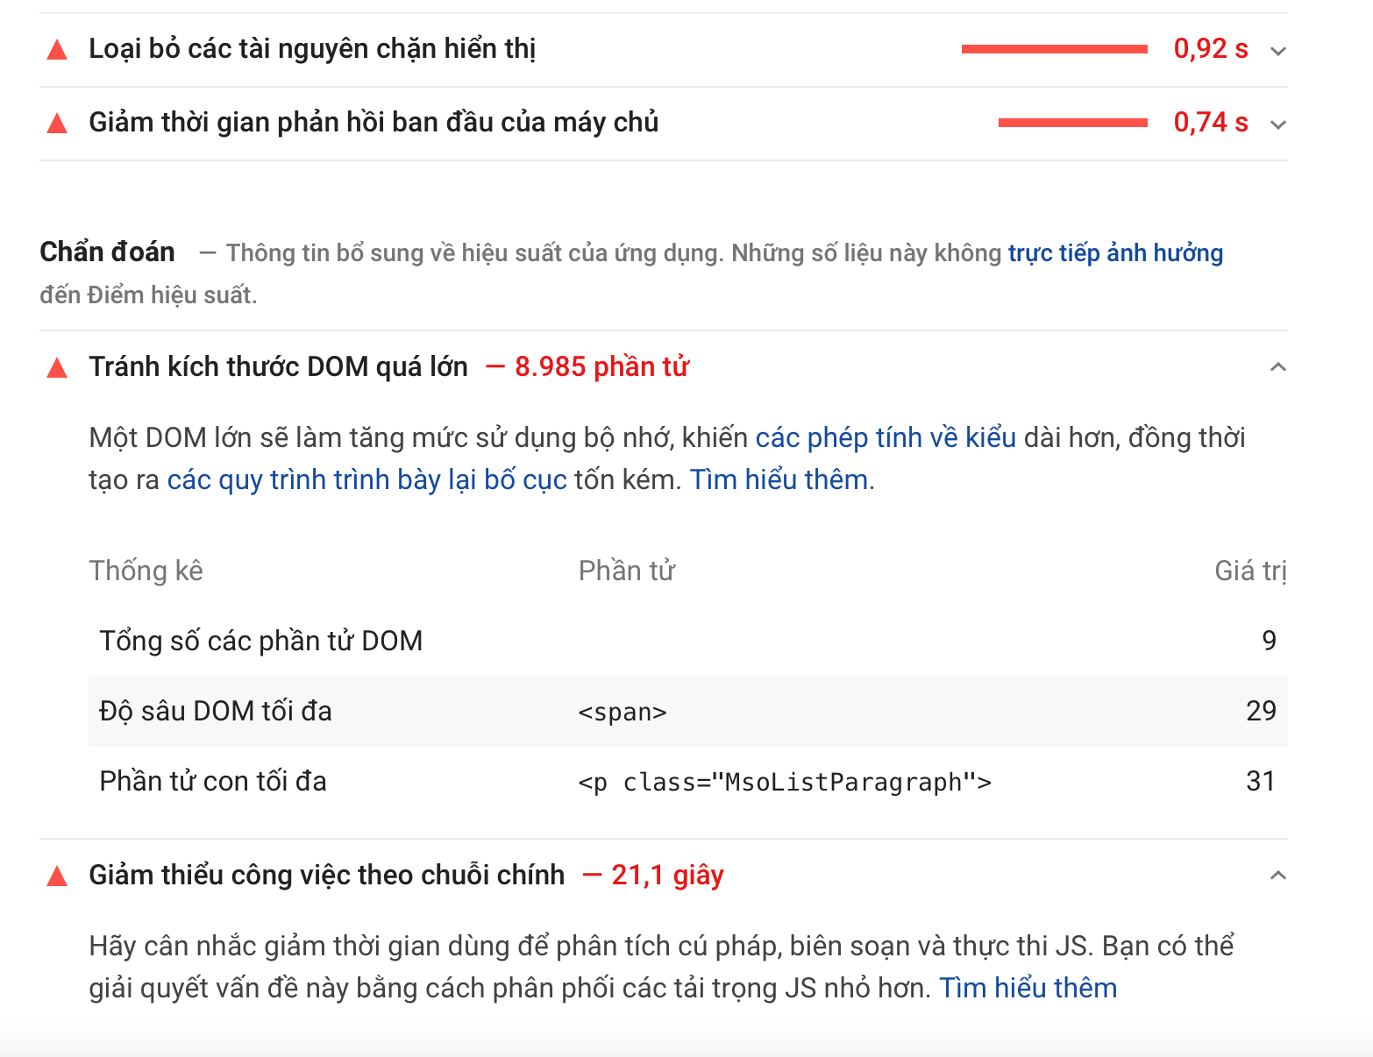Select the MsoListParagraph element code snippet
This screenshot has height=1057, width=1373.
click(785, 783)
